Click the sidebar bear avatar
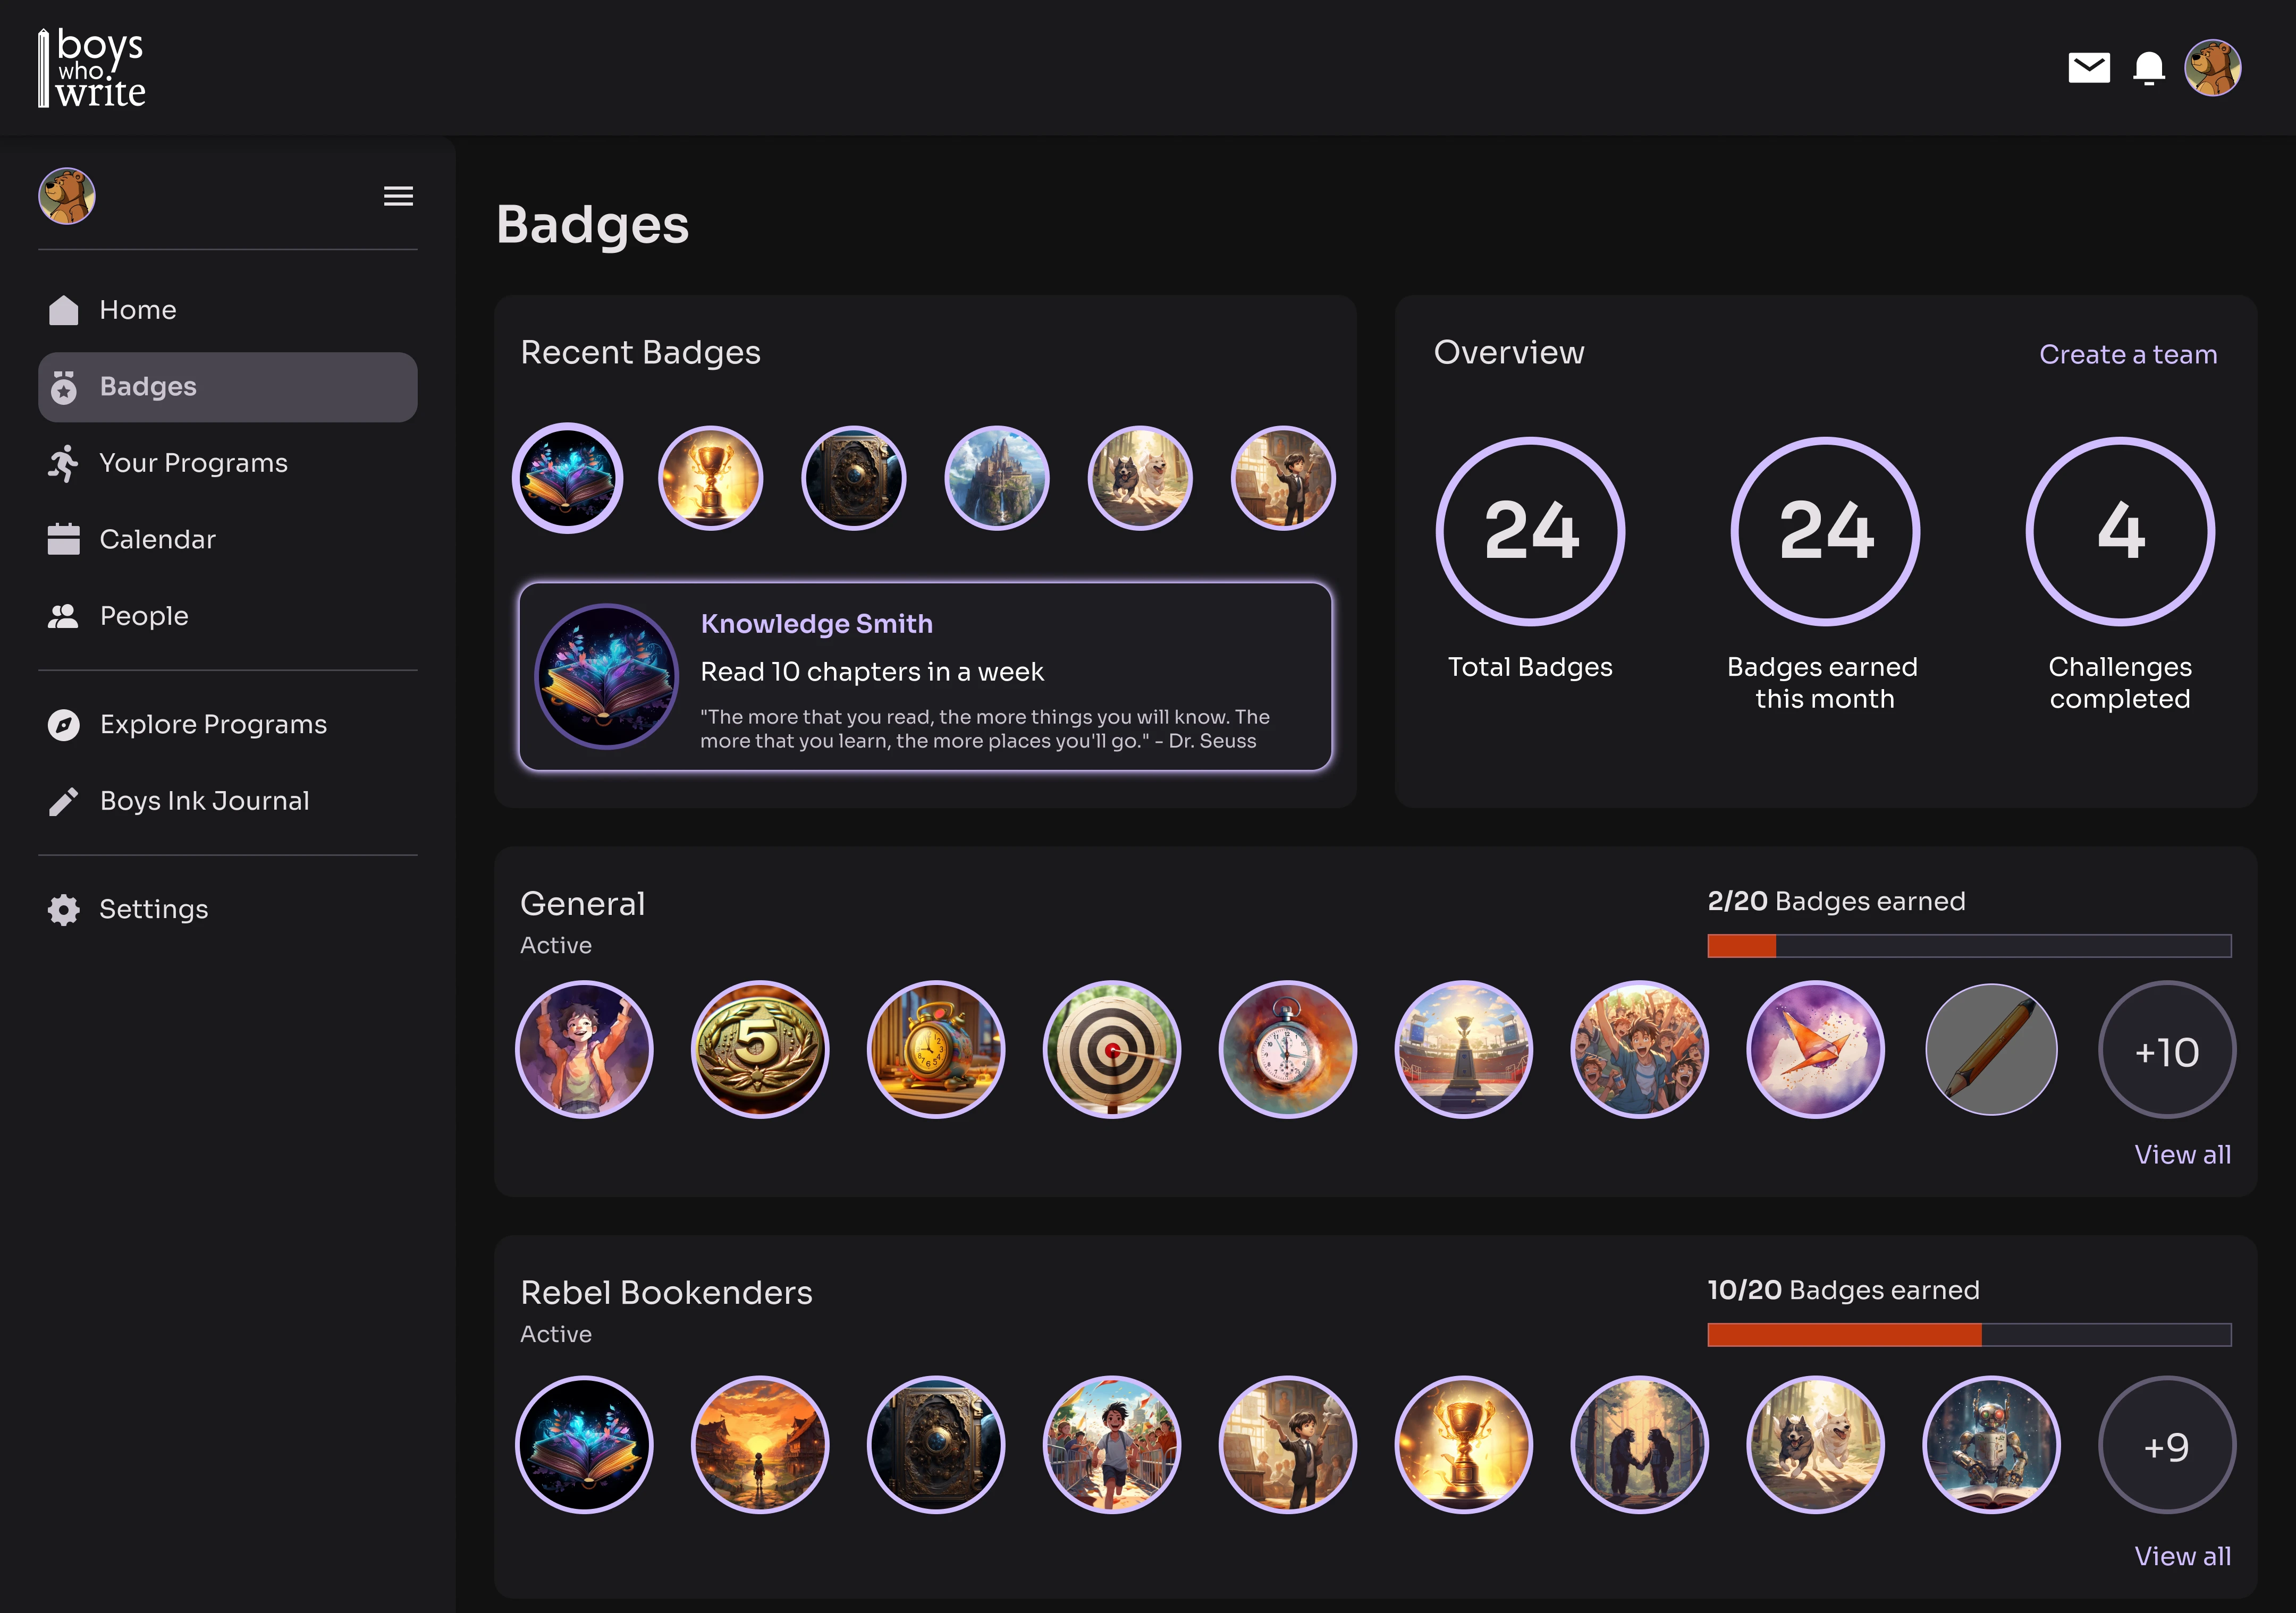The width and height of the screenshot is (2296, 1613). click(67, 196)
